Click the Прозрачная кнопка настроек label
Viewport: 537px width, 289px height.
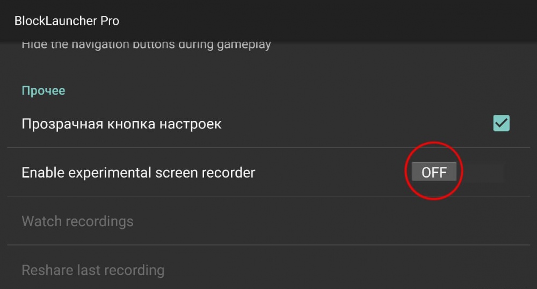[121, 124]
